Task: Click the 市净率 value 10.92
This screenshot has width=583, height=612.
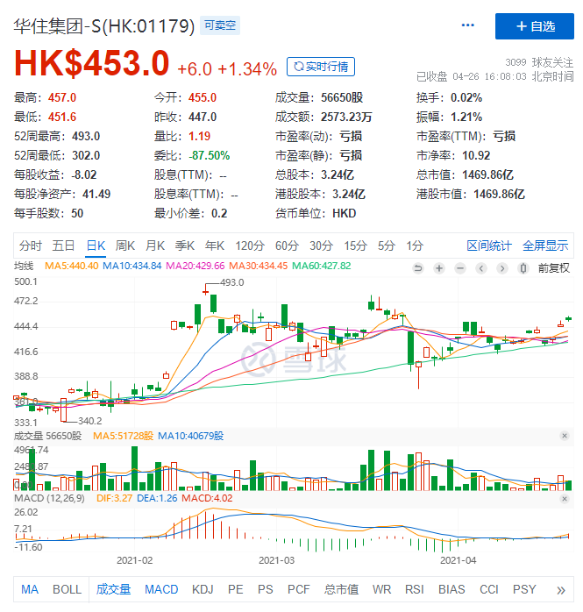Action: coord(476,155)
